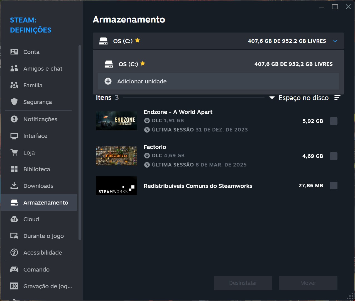Collapse the OS (C:) drive dropdown chevron
Image resolution: width=355 pixels, height=301 pixels.
335,41
